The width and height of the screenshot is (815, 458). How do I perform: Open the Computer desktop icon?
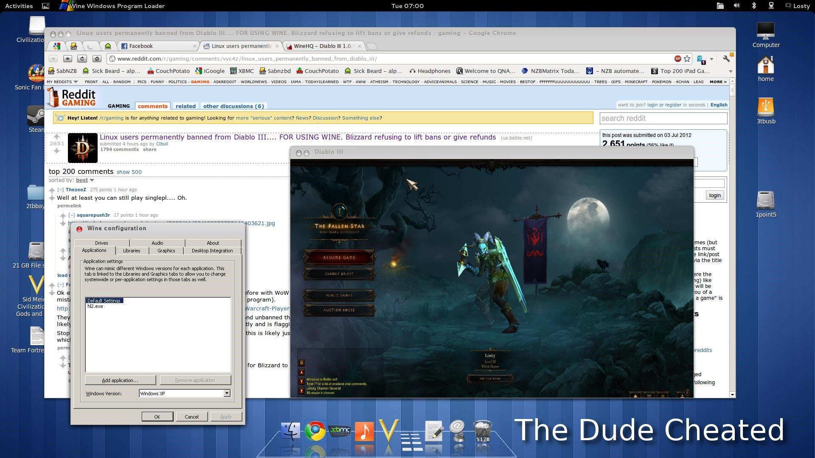tap(766, 35)
